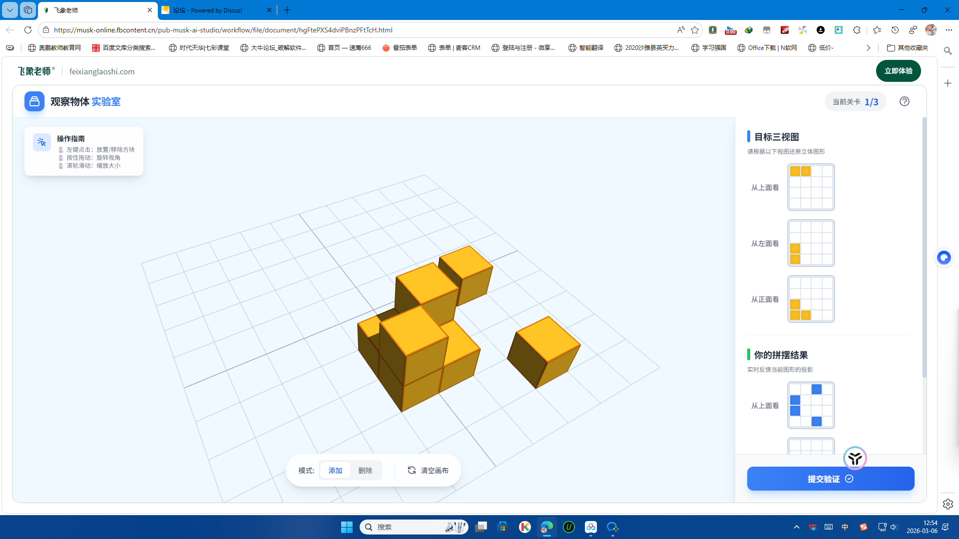Screen dimensions: 959x539
Task: Switch mode to 添加 (add)
Action: (335, 470)
